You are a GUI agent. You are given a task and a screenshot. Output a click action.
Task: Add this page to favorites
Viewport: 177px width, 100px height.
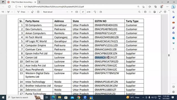pyautogui.click(x=143, y=7)
